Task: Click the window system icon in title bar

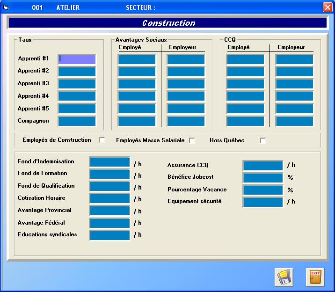Action: (x=6, y=7)
